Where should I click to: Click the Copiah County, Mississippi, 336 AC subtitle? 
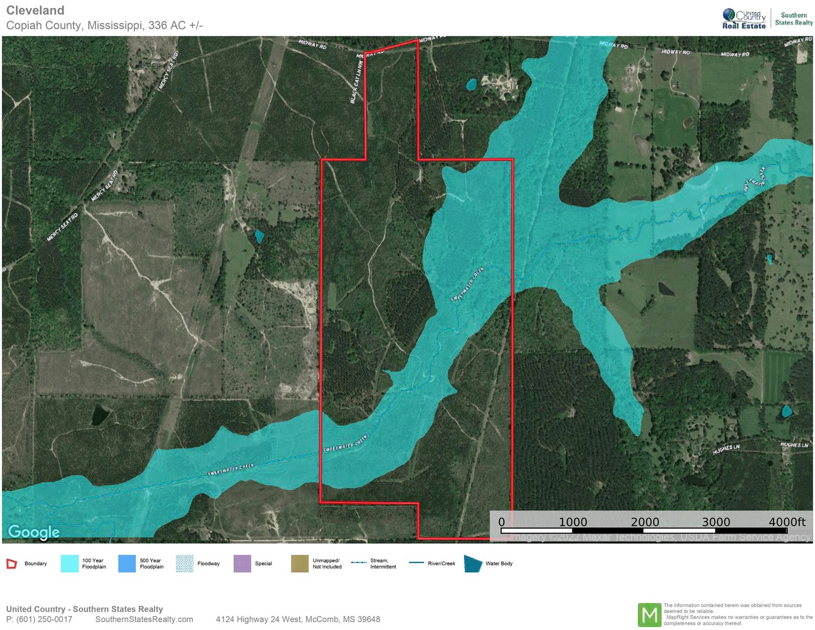click(x=104, y=25)
